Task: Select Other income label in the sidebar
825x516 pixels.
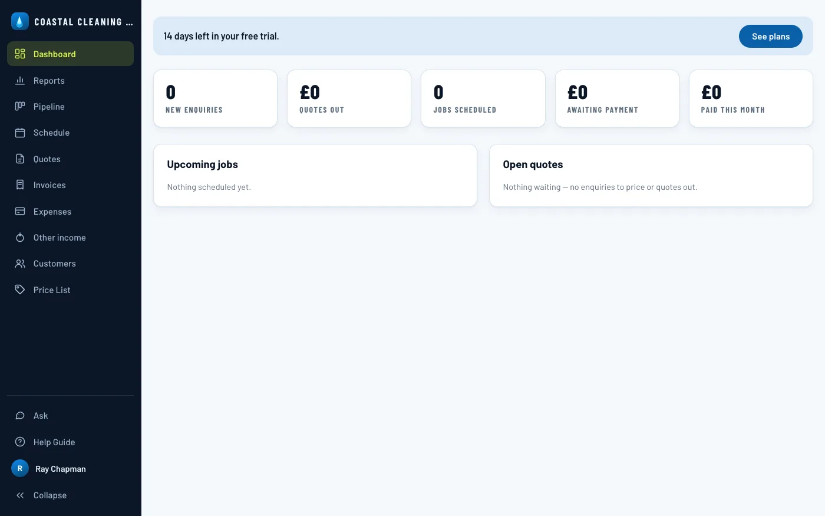Action: click(x=60, y=238)
